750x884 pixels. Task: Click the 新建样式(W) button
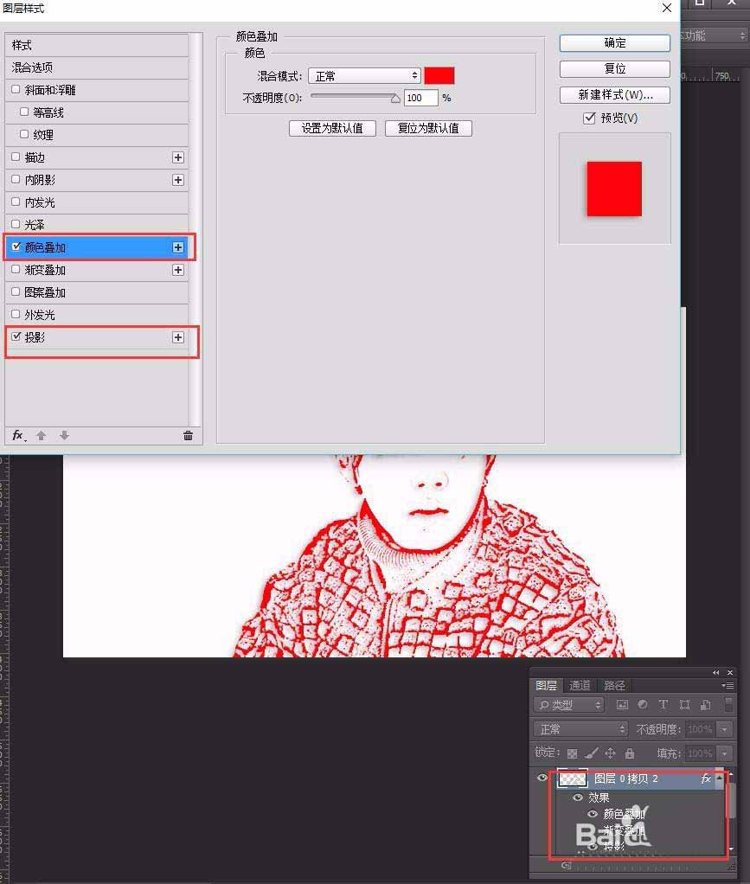(614, 94)
